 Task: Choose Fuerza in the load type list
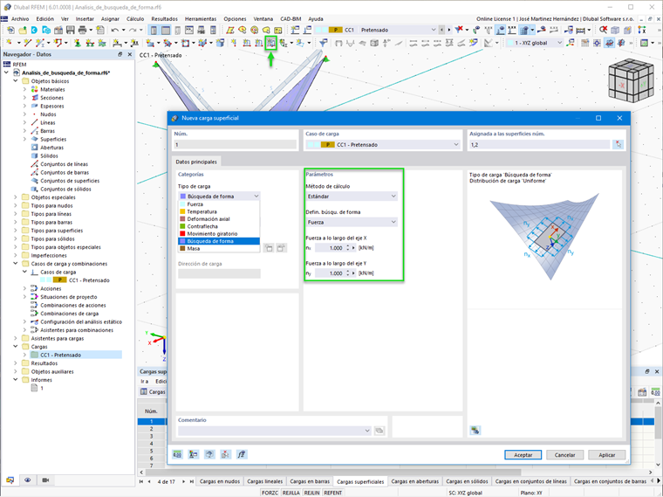[219, 204]
